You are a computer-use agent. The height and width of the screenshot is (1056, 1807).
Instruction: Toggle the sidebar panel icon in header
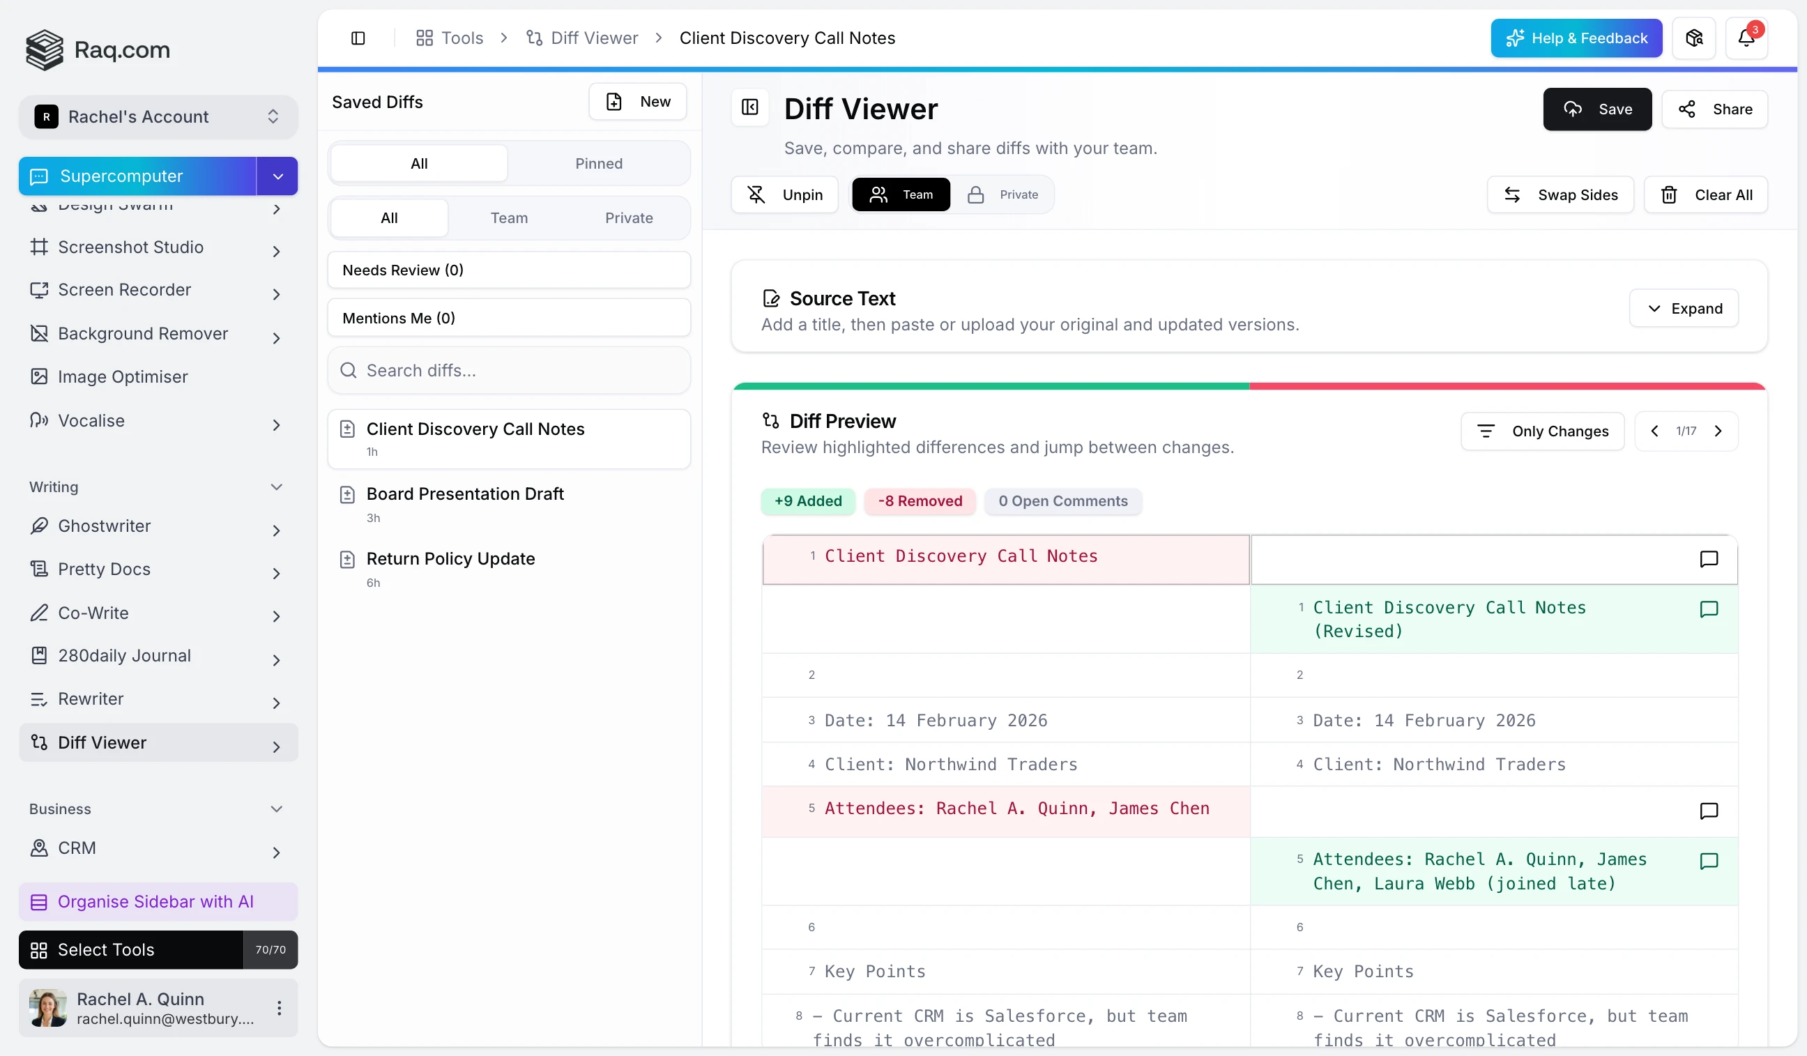click(358, 38)
